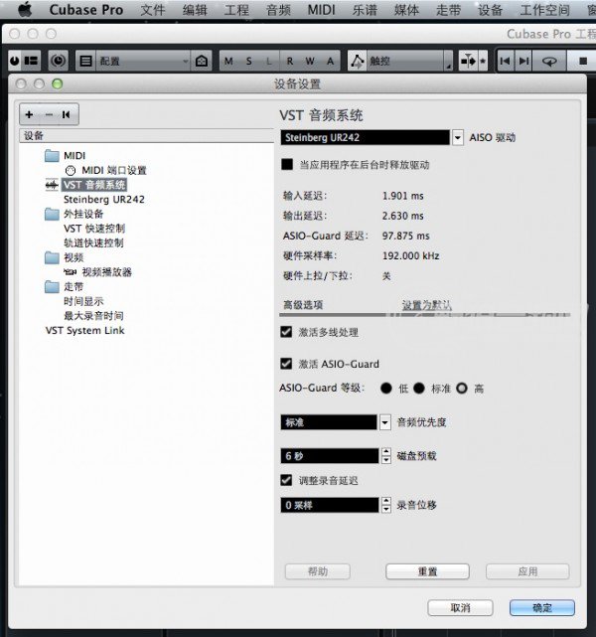Click the 磁盘预载 stepper arrows
The height and width of the screenshot is (637, 596).
pyautogui.click(x=386, y=456)
